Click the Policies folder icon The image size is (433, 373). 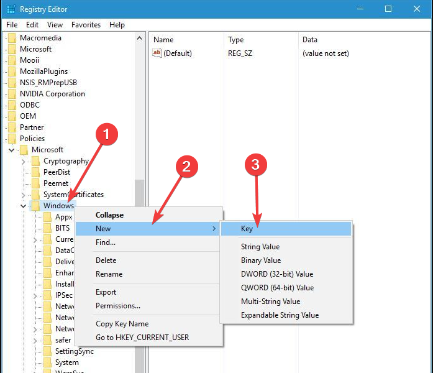tap(12, 139)
